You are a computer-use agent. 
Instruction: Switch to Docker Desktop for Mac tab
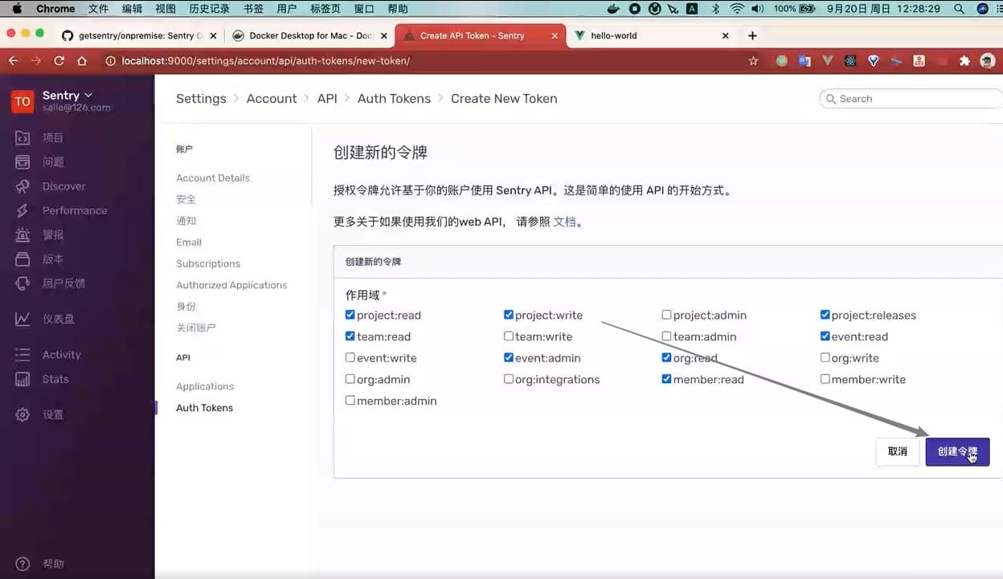pos(309,35)
